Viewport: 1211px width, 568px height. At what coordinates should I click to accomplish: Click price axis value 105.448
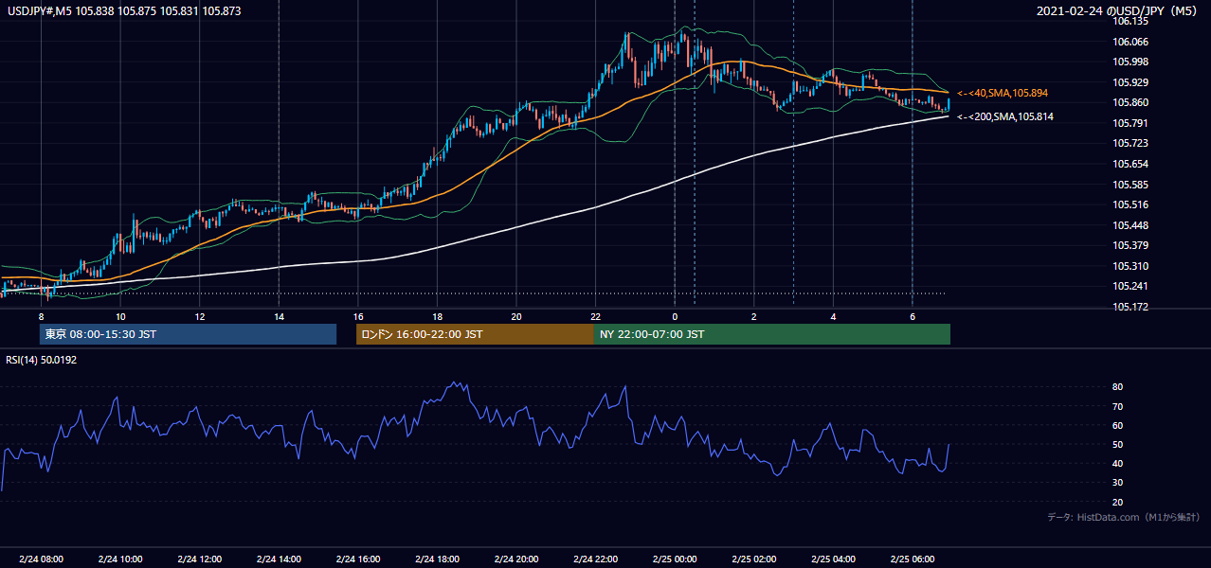tap(1131, 225)
